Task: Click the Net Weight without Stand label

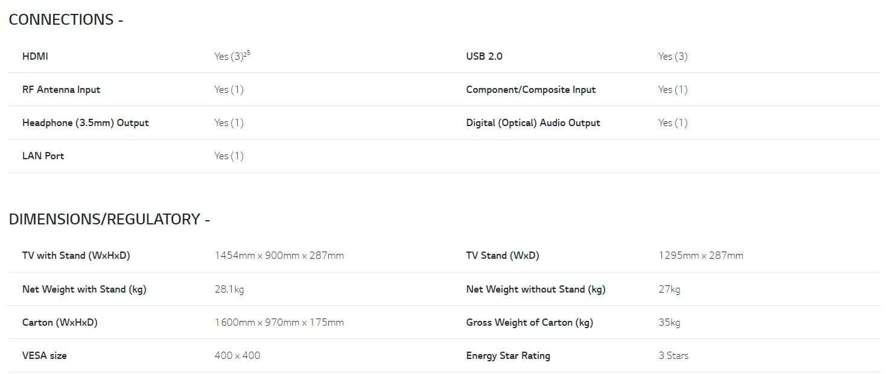Action: click(x=535, y=289)
